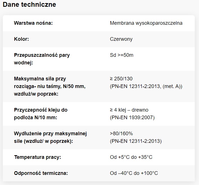Select the 'Kolor:' row label
Screen dimensions: 199x185
tap(21, 39)
